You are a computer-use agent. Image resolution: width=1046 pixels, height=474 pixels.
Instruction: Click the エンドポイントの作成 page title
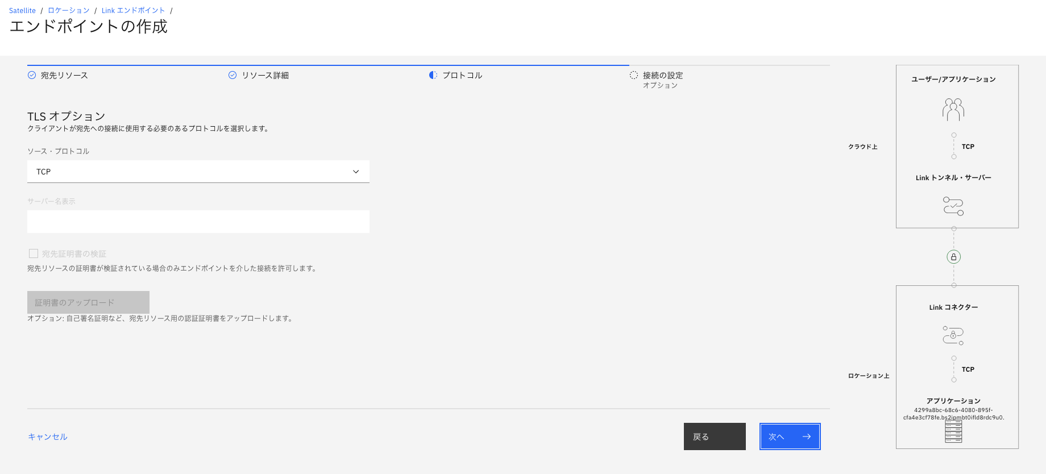pyautogui.click(x=89, y=27)
